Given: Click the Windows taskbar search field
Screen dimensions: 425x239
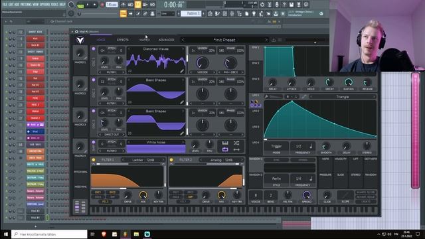Looking at the screenshot, I should coord(49,234).
